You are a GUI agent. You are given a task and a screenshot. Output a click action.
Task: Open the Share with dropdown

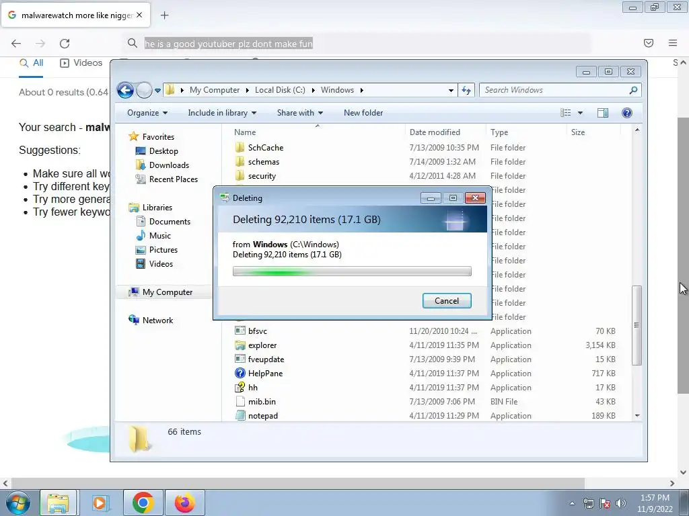pos(299,113)
